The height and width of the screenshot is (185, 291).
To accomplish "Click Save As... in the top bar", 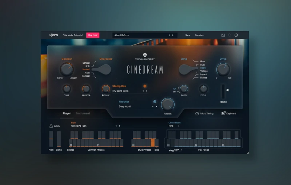I will coord(199,35).
